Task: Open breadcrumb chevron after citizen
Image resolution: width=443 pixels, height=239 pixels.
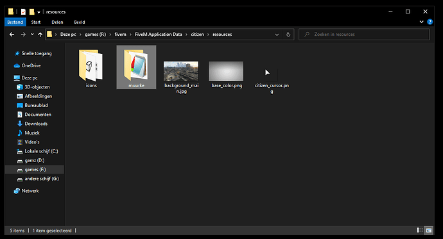Action: pyautogui.click(x=208, y=35)
